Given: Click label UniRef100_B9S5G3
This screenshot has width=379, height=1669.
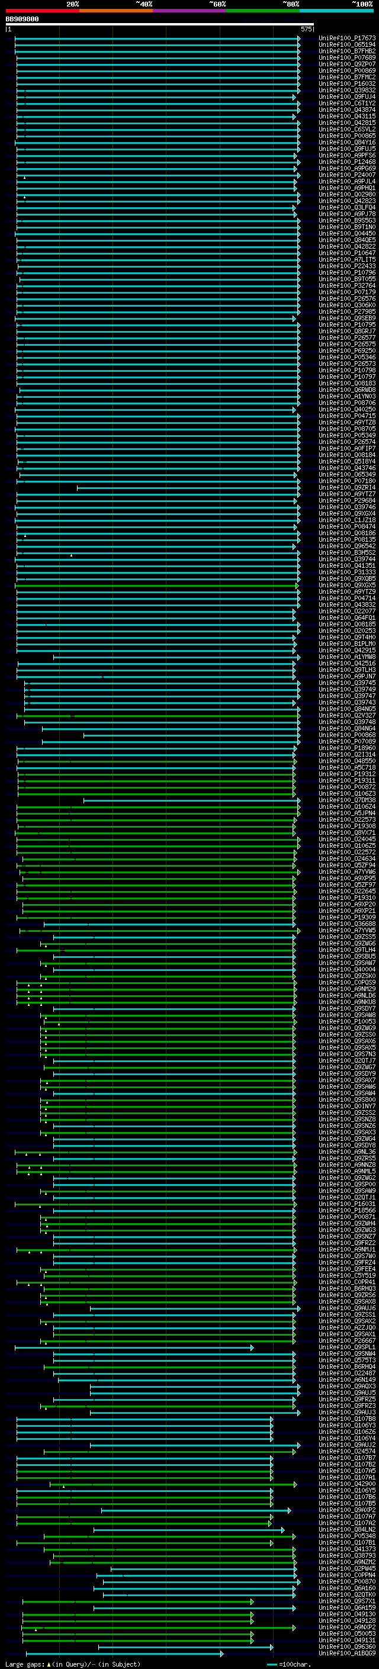Looking at the screenshot, I should click(347, 220).
